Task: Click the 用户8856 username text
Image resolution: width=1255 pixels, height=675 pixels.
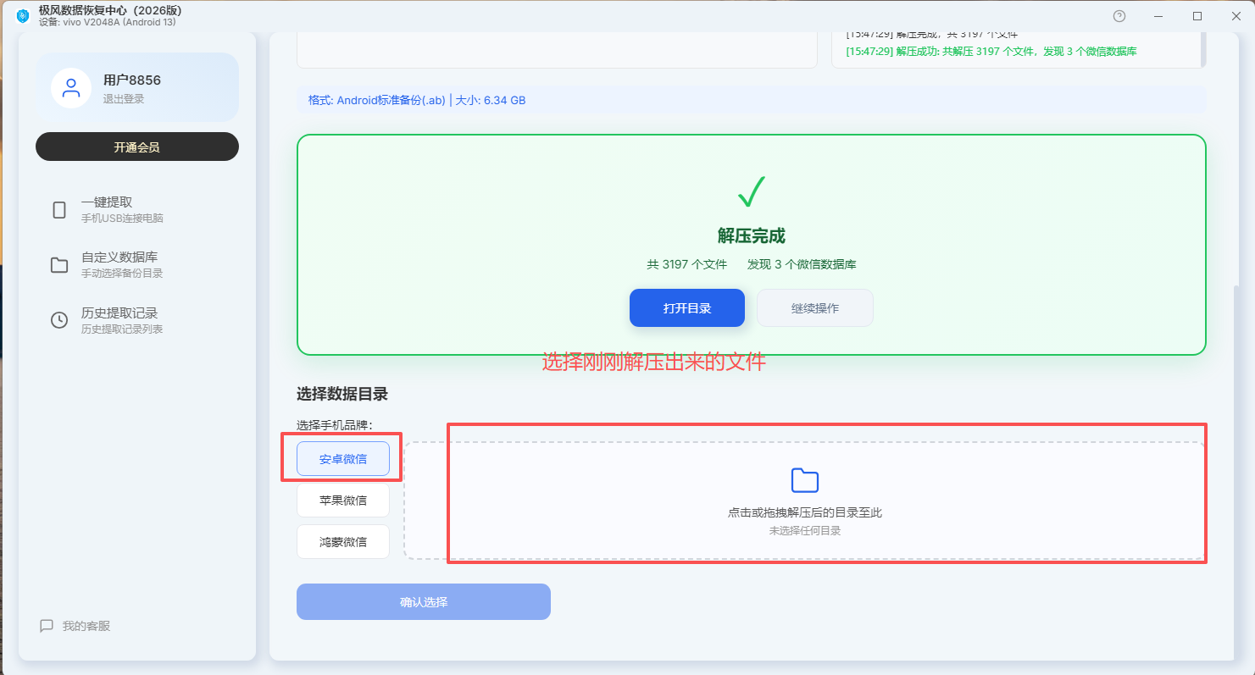Action: pos(132,80)
